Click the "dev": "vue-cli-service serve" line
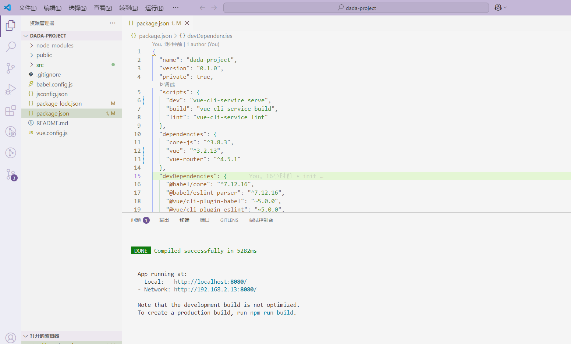The width and height of the screenshot is (571, 344). coord(219,100)
